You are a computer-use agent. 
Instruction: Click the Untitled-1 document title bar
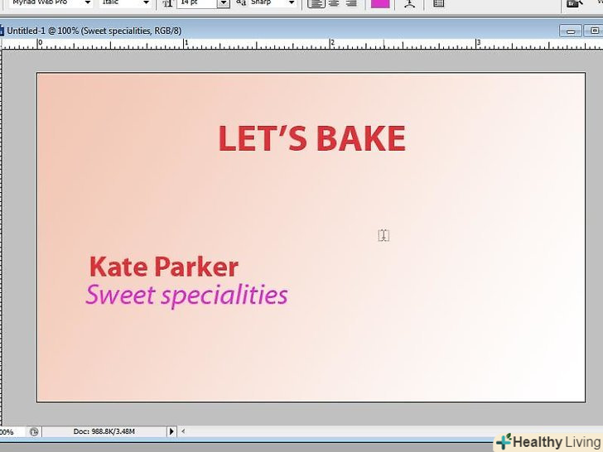pyautogui.click(x=300, y=31)
